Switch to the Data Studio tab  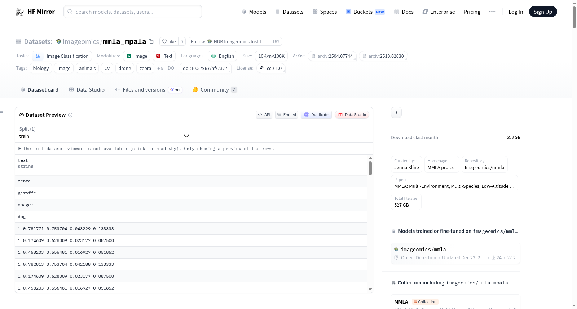[87, 90]
